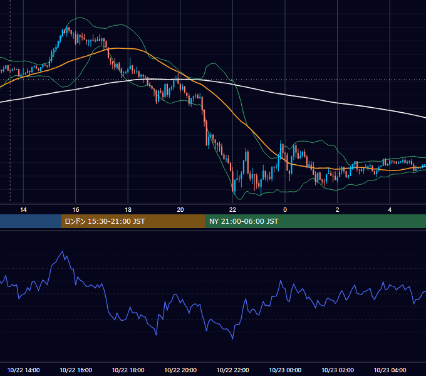Image resolution: width=426 pixels, height=376 pixels.
Task: Click the 10/22 16:00 date label
Action: tap(76, 370)
